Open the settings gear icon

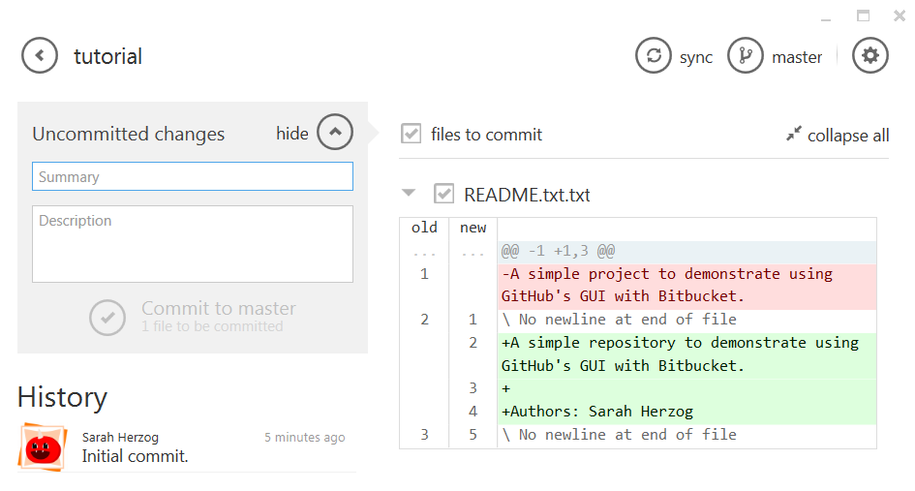point(870,55)
